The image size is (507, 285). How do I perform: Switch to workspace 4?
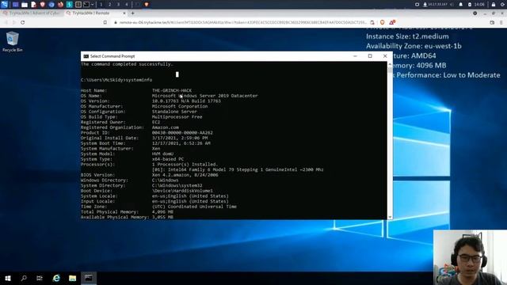click(127, 5)
